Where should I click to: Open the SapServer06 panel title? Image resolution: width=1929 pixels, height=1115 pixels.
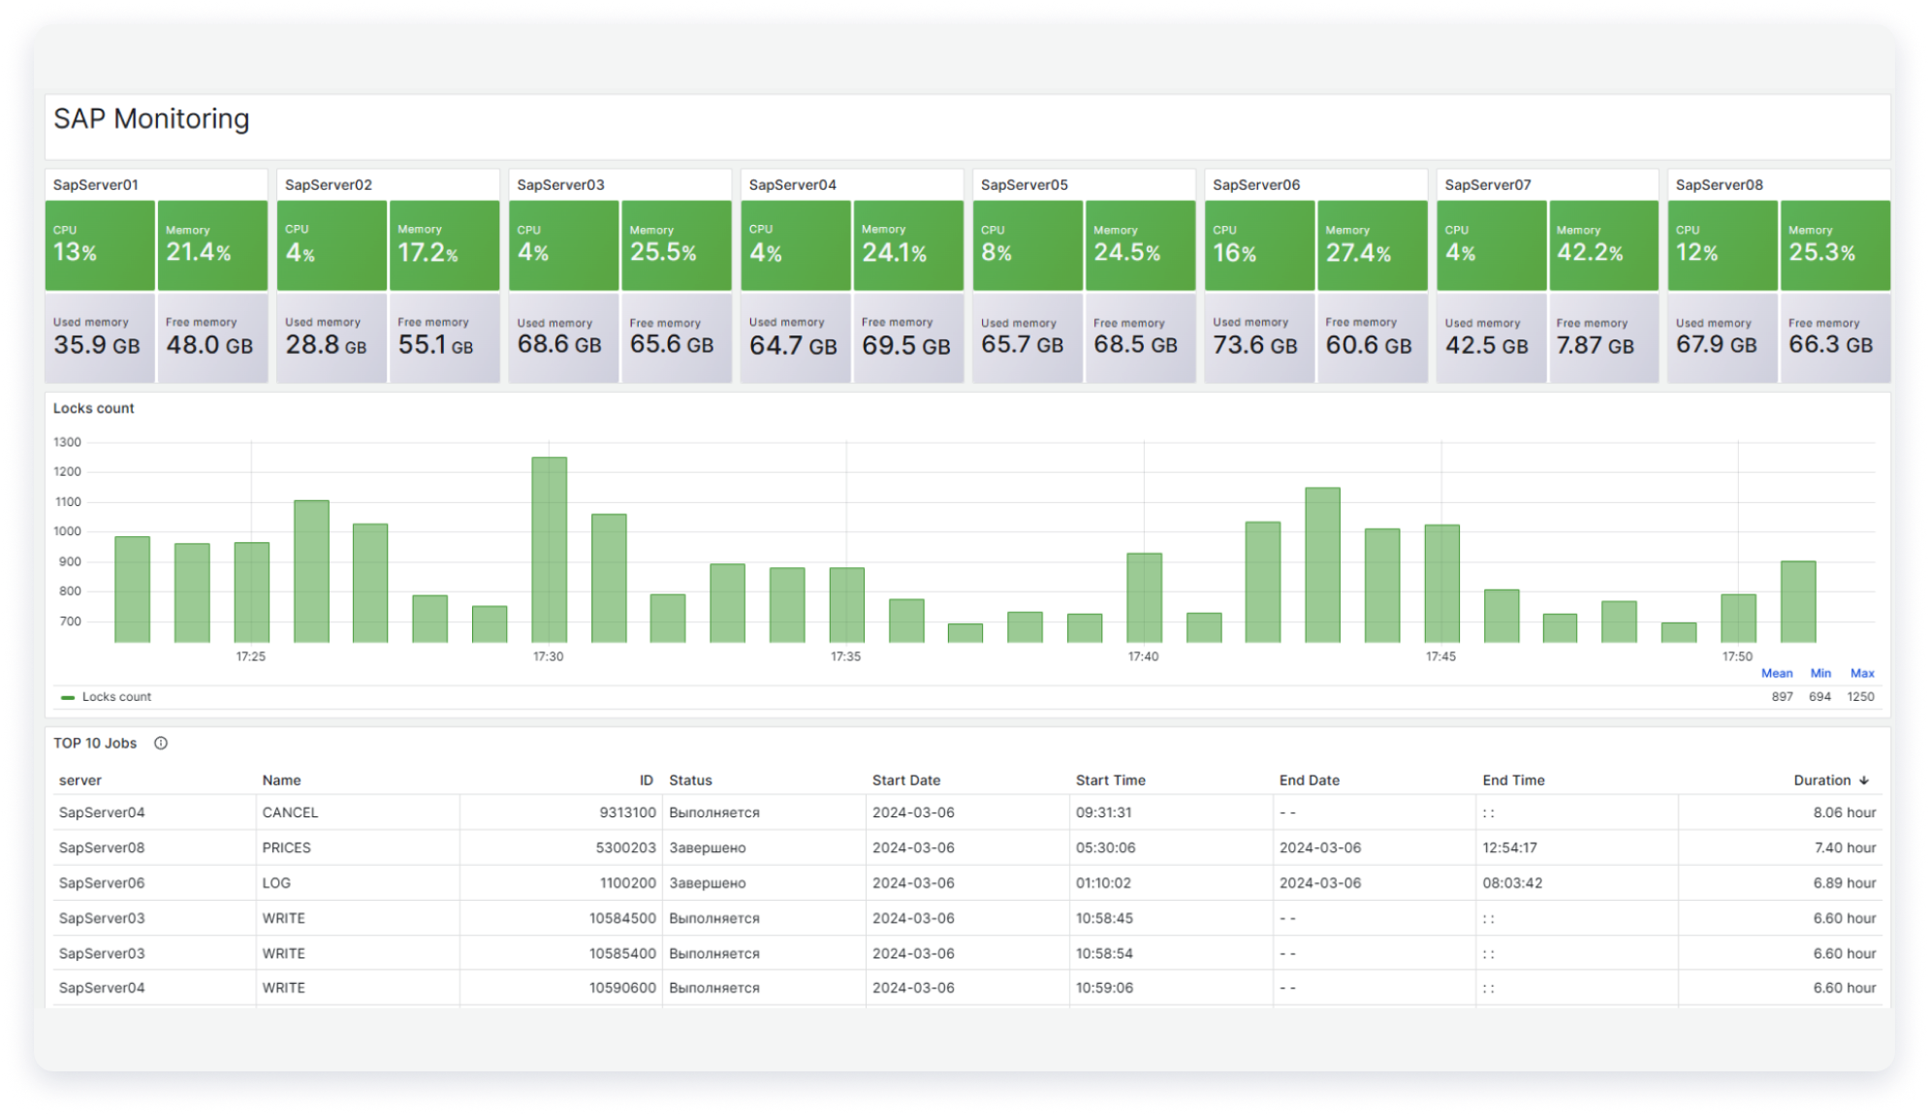pos(1256,184)
